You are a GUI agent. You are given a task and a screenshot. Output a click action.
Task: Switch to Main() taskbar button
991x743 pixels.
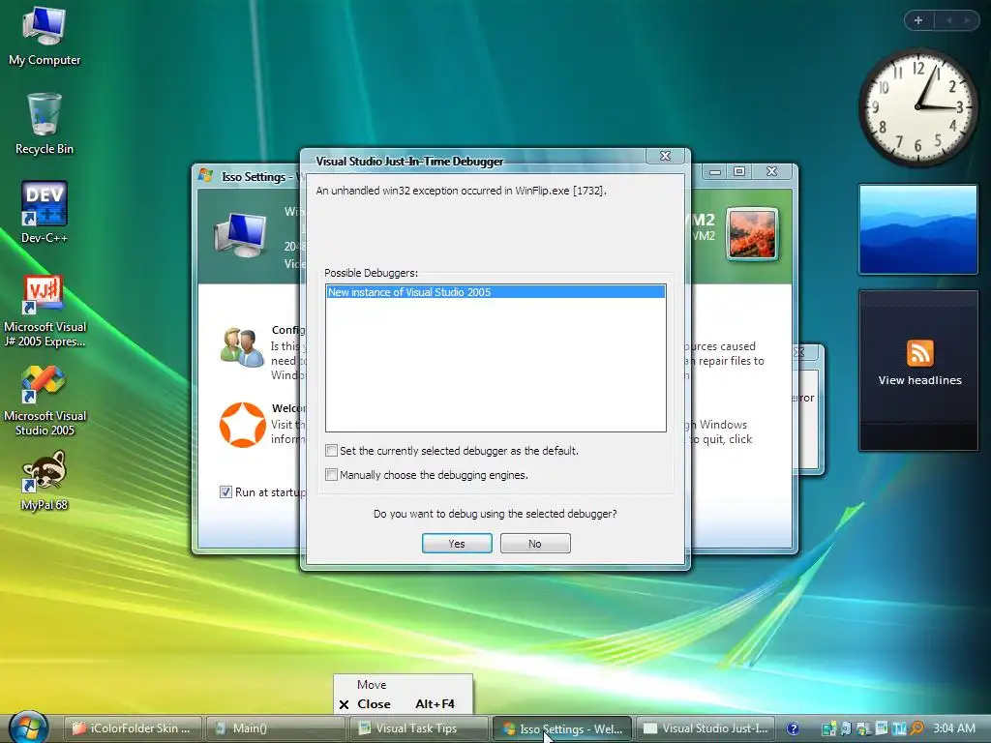coord(276,728)
